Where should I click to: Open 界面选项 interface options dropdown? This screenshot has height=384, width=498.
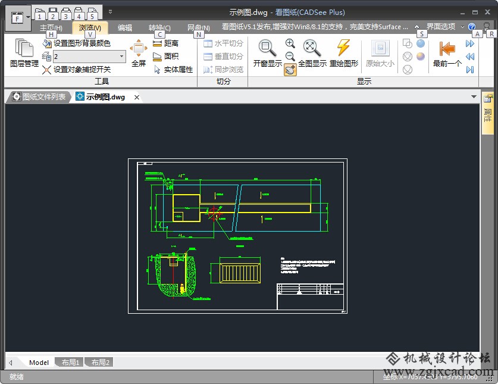(444, 26)
